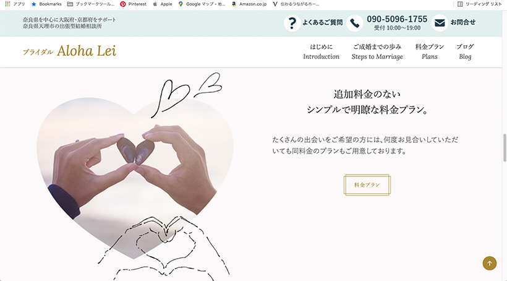Click the envelope contact icon
507x281 pixels.
[x=440, y=23]
